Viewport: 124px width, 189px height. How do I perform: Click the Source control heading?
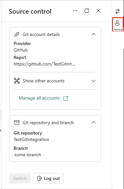[x=30, y=11]
